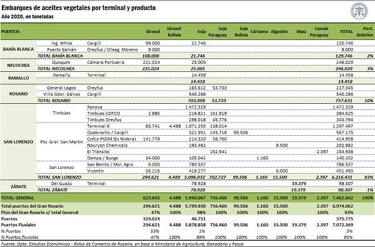375x247 pixels.
Task: Select the Soja Paraguay column header
Action: [217, 32]
